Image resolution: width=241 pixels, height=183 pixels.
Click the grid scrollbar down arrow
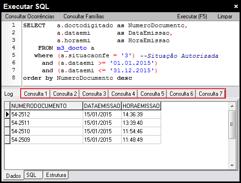(x=232, y=165)
